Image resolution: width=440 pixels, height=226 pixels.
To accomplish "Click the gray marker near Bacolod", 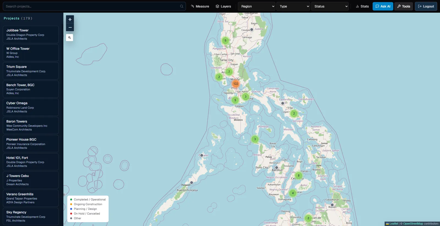I will pyautogui.click(x=277, y=167).
